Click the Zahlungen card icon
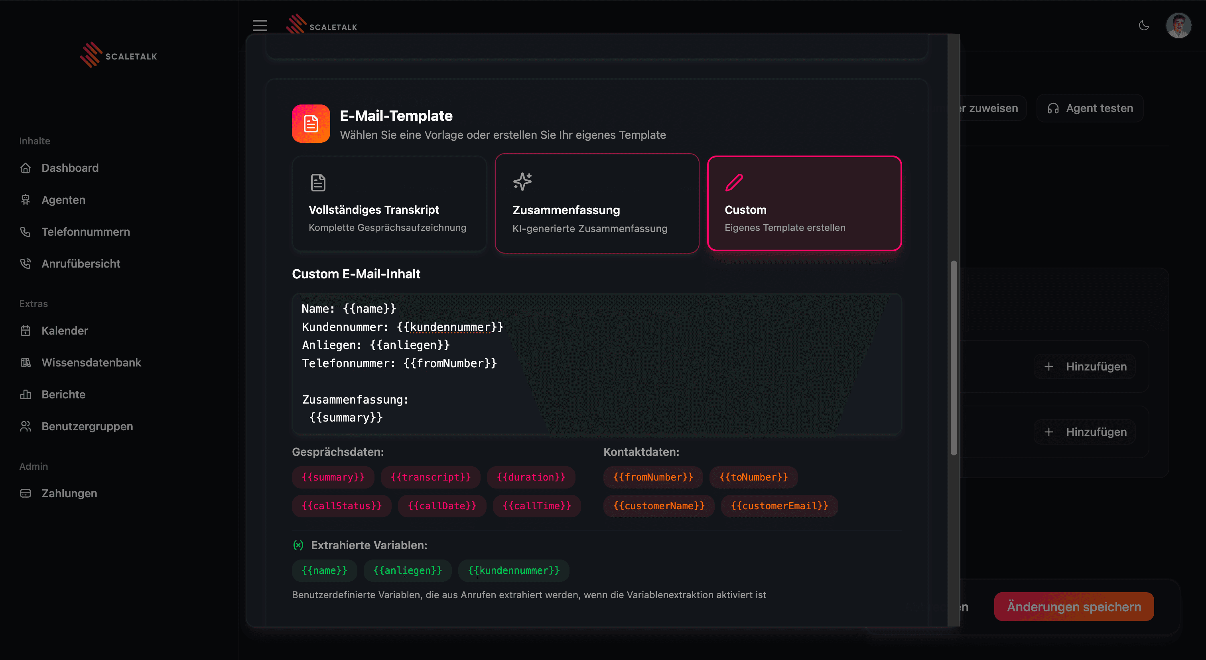 tap(26, 493)
